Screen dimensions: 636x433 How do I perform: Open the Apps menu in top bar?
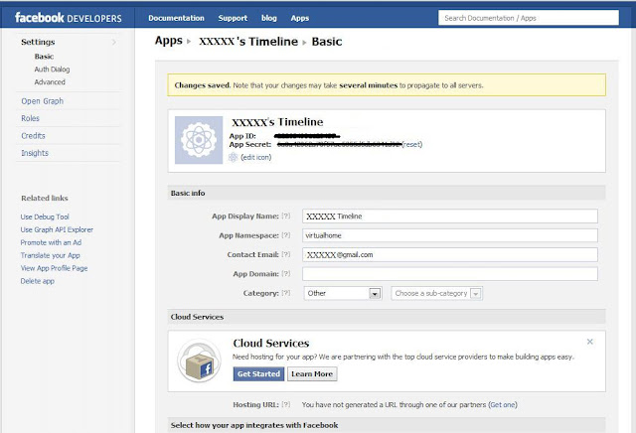pos(300,18)
